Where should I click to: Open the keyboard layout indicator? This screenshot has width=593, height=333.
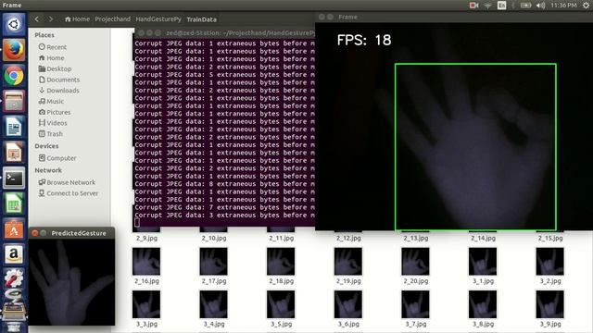tap(502, 6)
